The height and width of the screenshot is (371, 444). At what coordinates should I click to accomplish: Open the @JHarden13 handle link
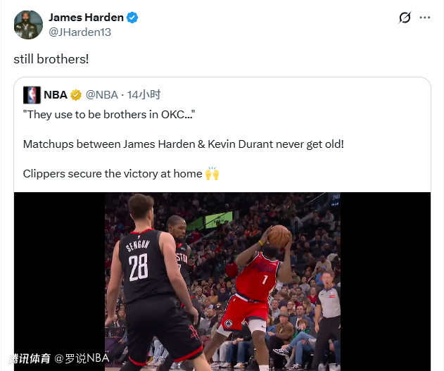80,32
